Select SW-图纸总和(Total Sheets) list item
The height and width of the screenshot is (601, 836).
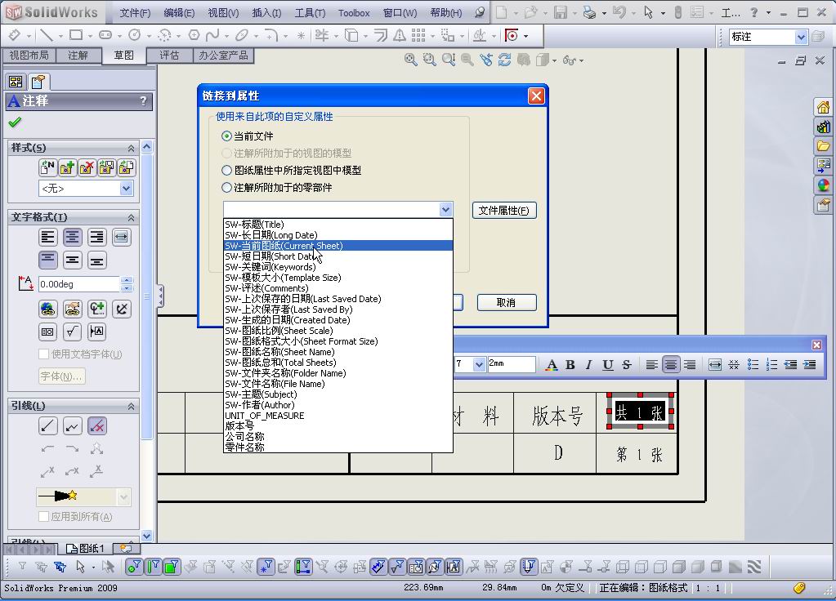tap(338, 363)
